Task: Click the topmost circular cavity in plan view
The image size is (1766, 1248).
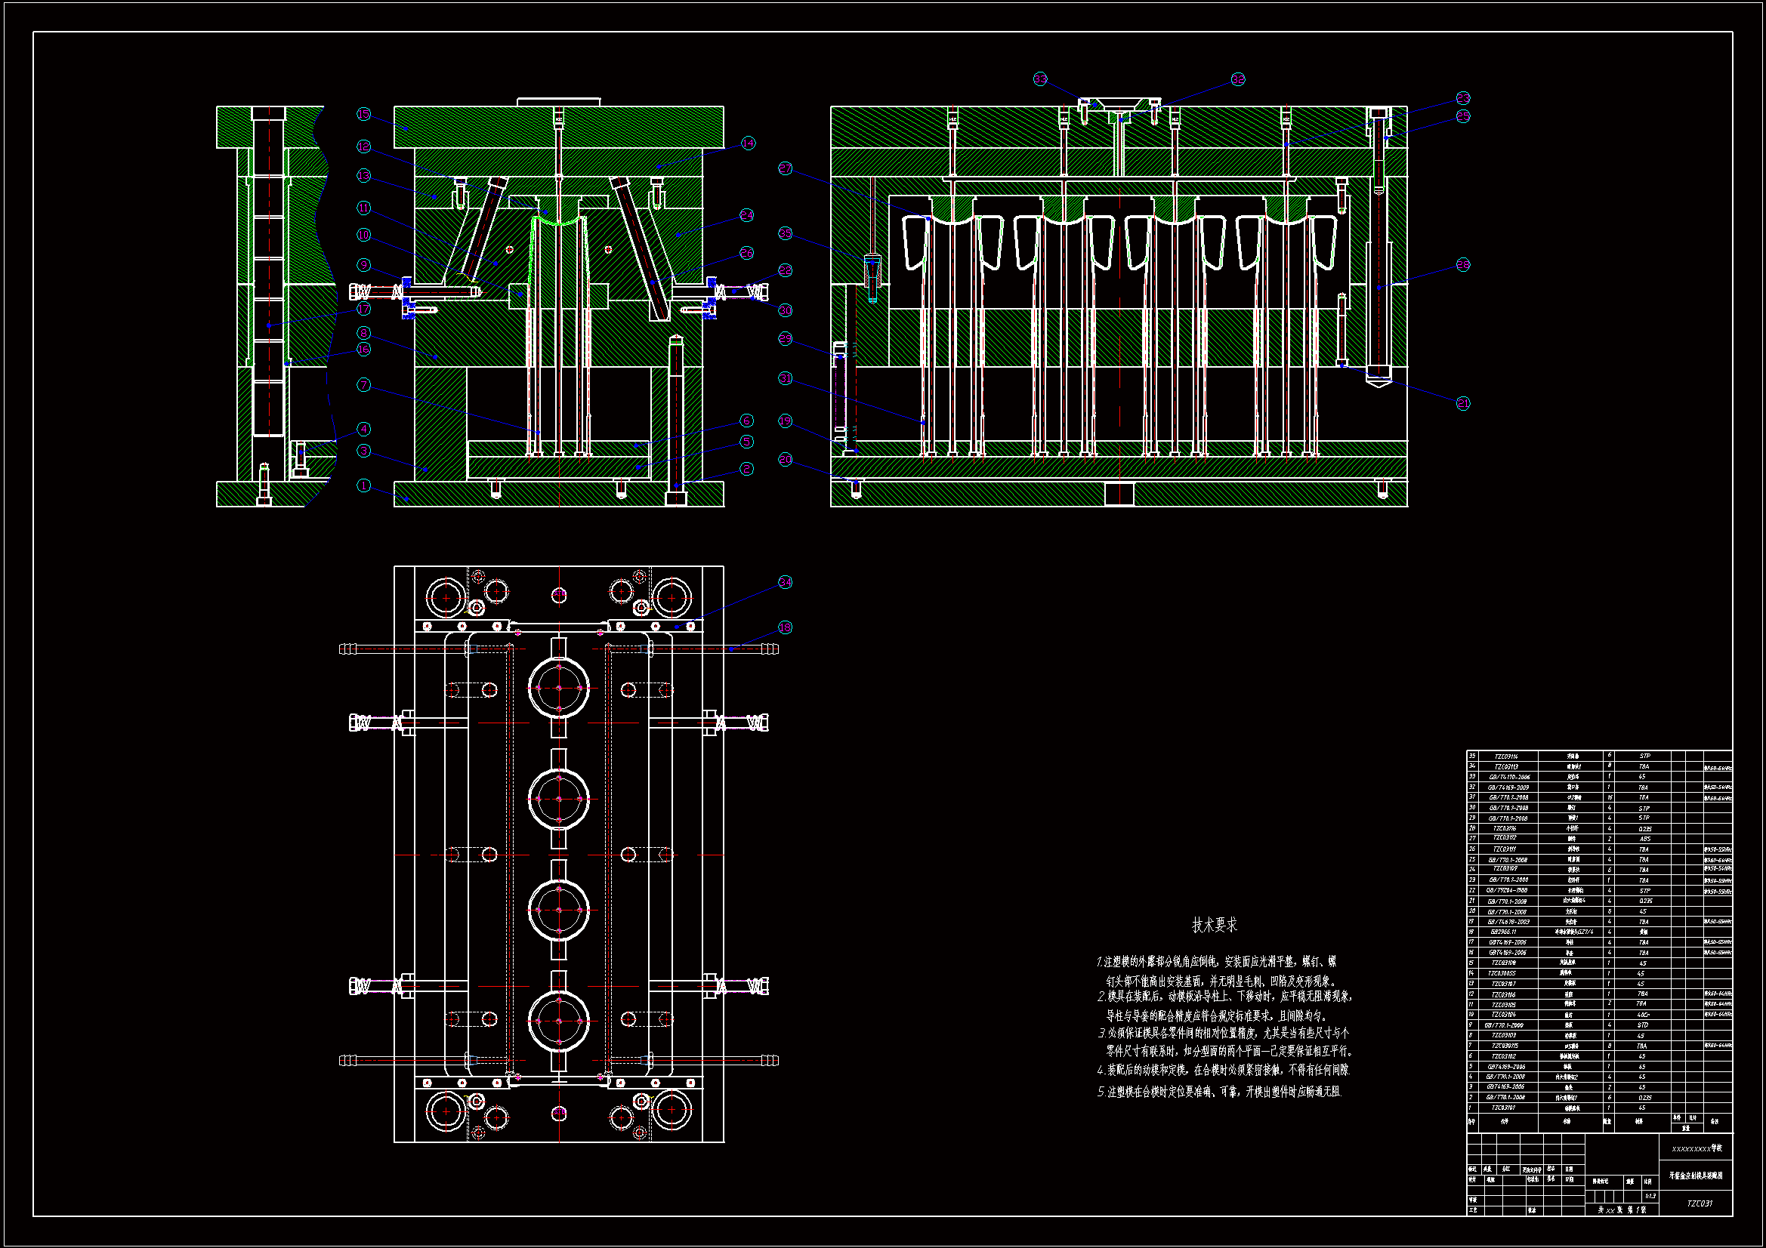Action: (x=558, y=688)
